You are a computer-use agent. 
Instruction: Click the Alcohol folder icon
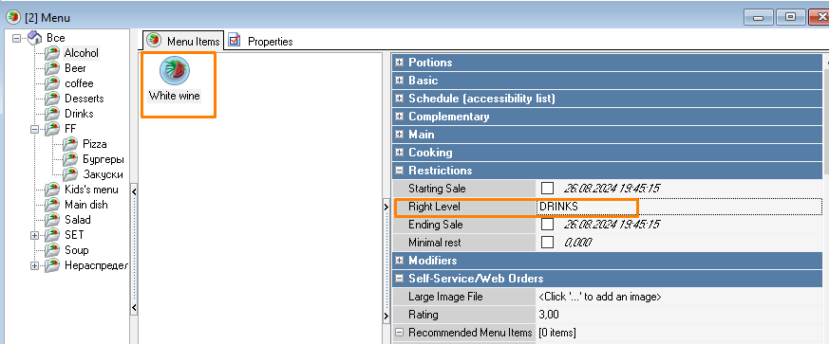pyautogui.click(x=52, y=53)
